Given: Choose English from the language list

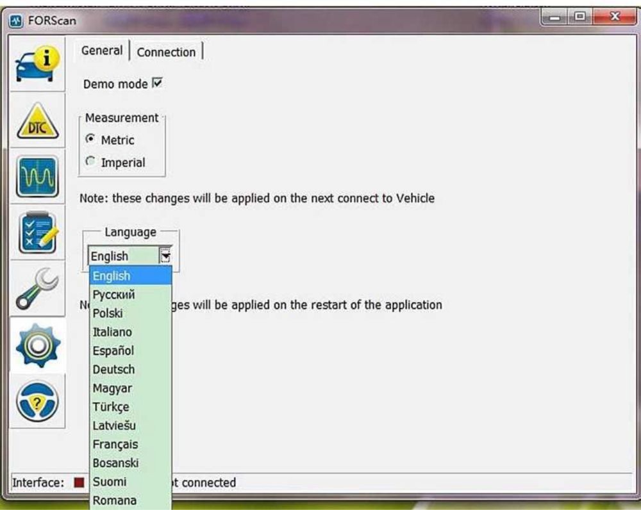Looking at the screenshot, I should [130, 276].
